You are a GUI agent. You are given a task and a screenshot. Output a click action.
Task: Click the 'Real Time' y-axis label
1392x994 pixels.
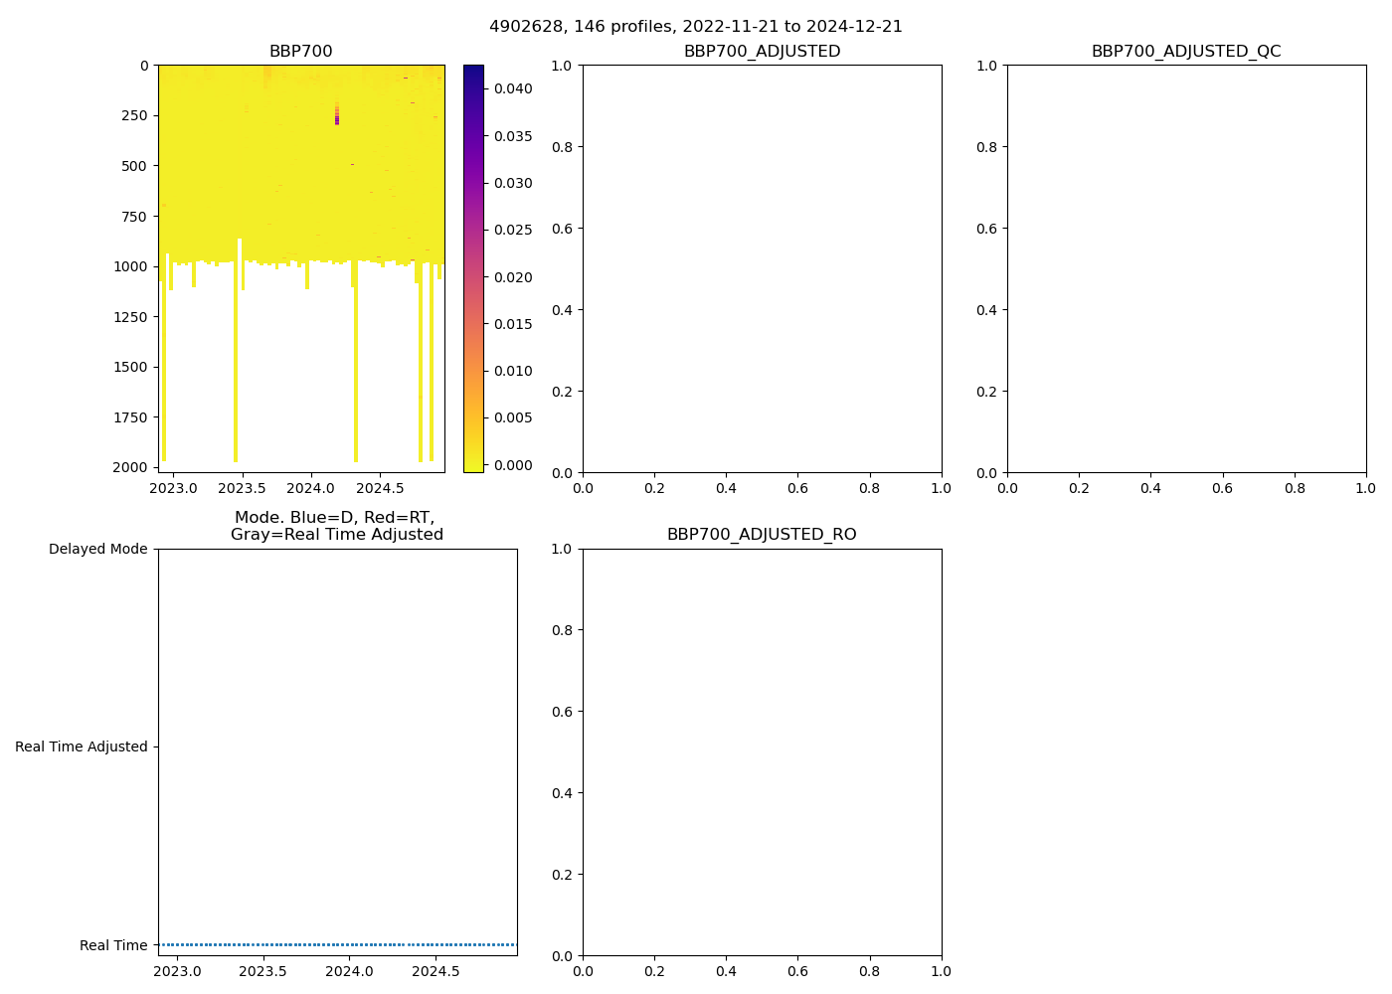113,945
